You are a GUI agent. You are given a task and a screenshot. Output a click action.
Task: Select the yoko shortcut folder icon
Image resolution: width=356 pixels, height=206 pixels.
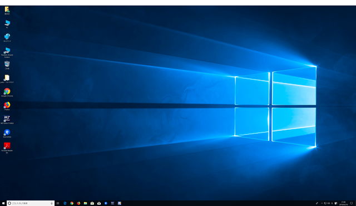point(7,79)
